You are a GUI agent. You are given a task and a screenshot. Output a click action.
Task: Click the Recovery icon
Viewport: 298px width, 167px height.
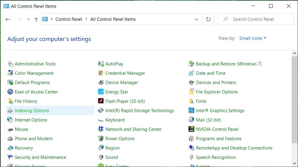[x=10, y=148]
